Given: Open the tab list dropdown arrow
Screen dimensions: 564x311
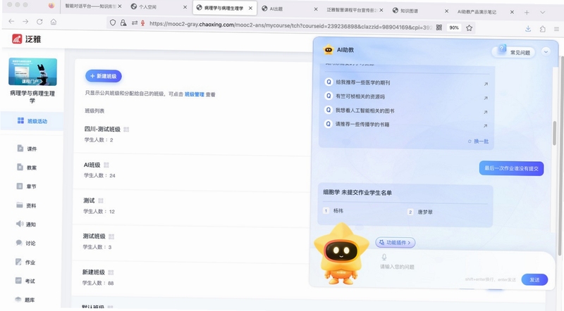Looking at the screenshot, I should click(542, 12).
